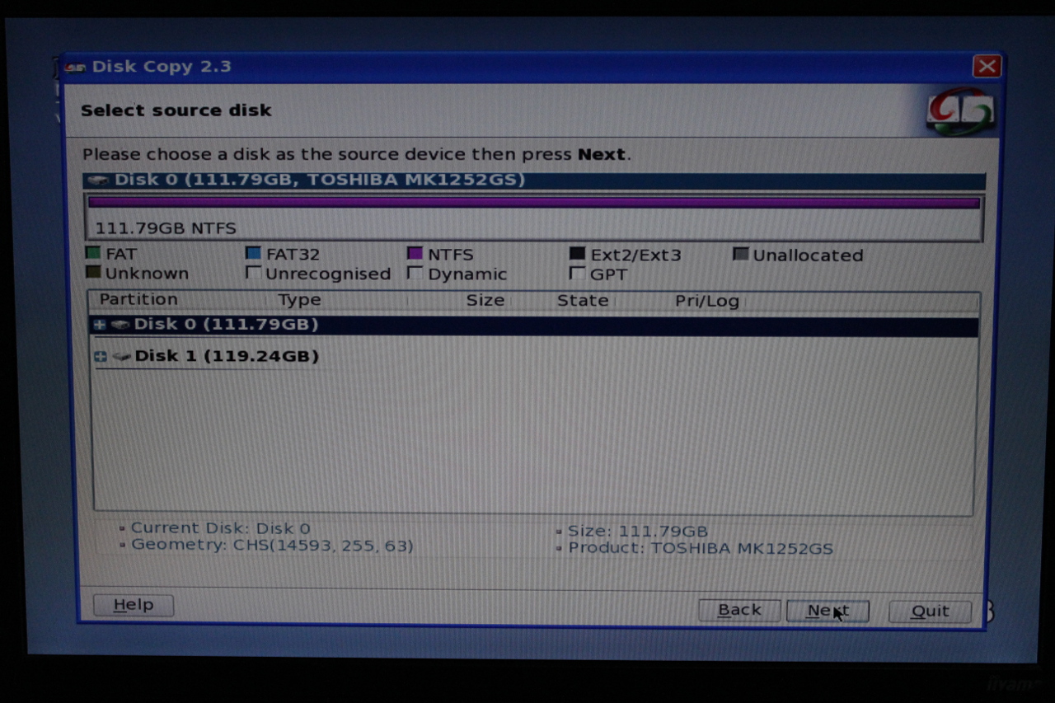Click the Unallocated gray legend swatch
The height and width of the screenshot is (703, 1055).
(741, 255)
